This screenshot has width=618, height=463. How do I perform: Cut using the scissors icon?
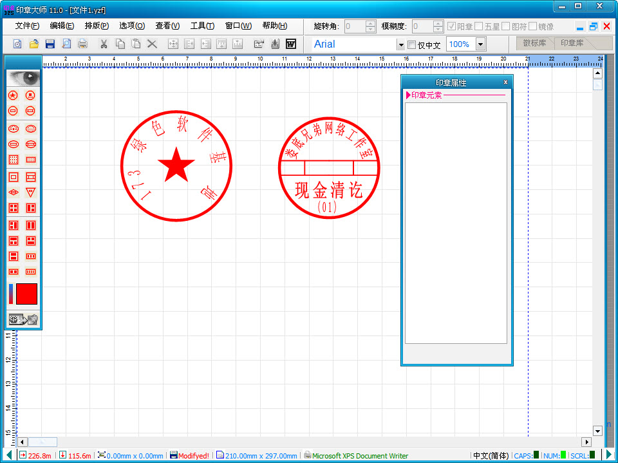point(104,44)
